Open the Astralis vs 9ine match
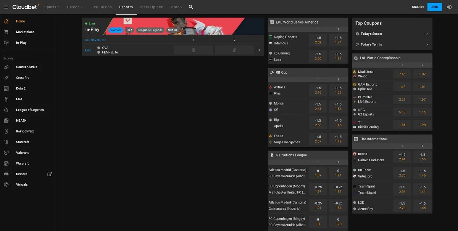Viewport: 458px width, 231px height. point(288,90)
